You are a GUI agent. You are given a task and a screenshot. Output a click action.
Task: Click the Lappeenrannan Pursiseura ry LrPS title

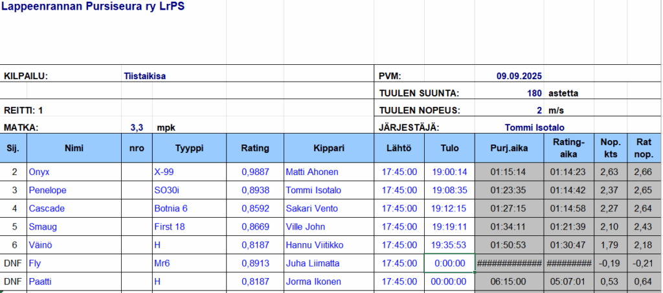[x=93, y=12]
